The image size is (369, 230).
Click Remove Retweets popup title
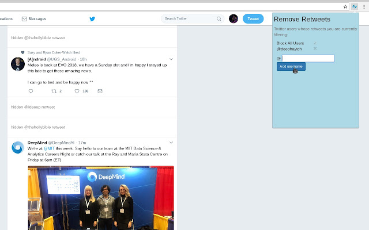click(302, 19)
